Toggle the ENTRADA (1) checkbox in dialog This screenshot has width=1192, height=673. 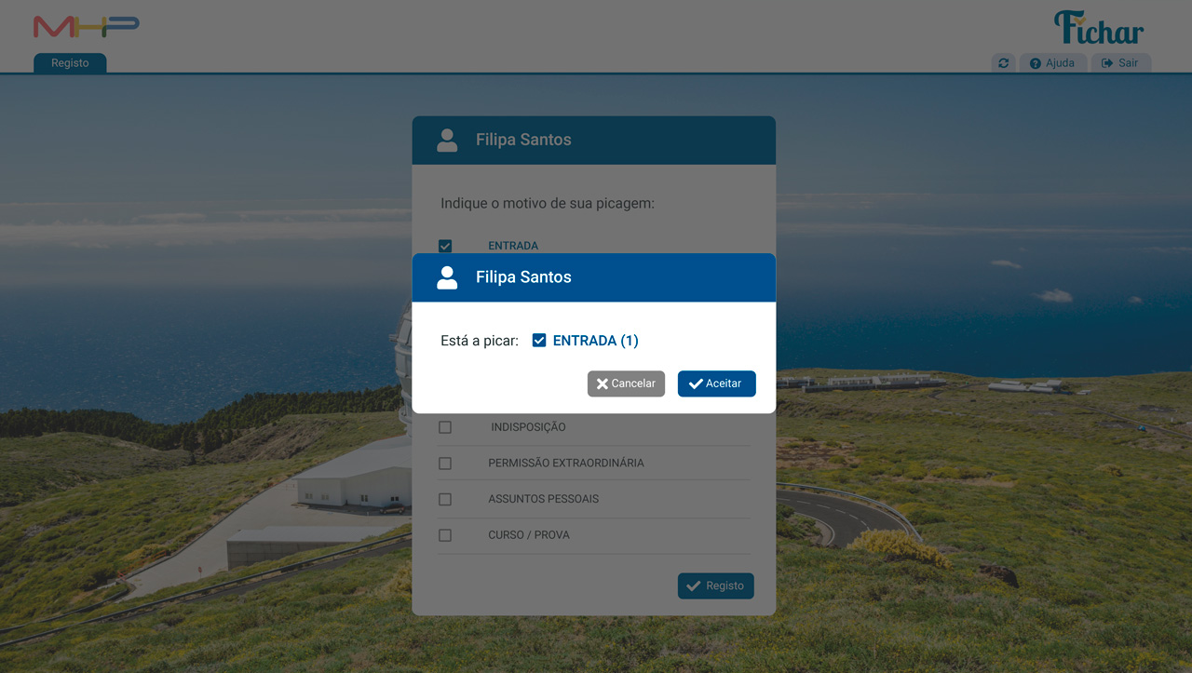pos(539,341)
